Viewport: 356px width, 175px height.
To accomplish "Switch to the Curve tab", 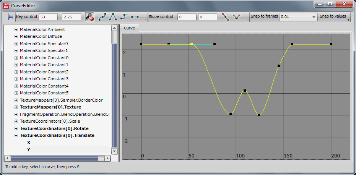I will coord(129,28).
